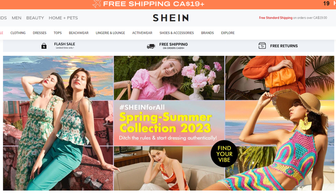Image resolution: width=336 pixels, height=193 pixels.
Task: Open the BEACHWEAR category menu
Action: [79, 33]
